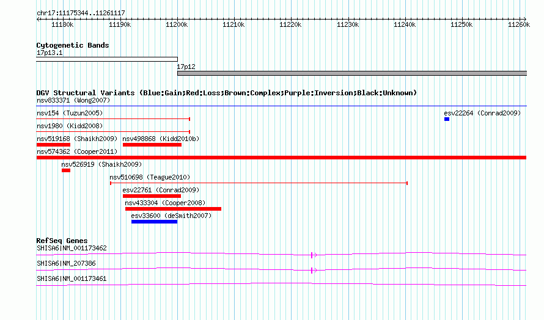Click the nsv154 thin red loss line
The height and width of the screenshot is (320, 544).
(x=113, y=119)
